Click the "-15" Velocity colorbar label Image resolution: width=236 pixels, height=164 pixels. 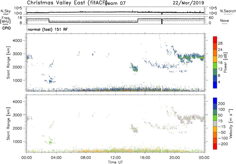pos(222,127)
